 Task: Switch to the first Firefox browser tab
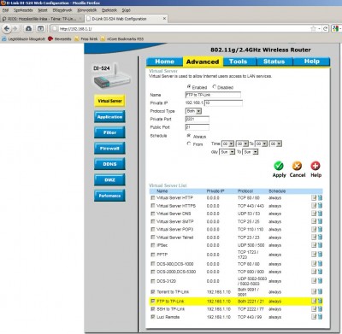42,19
